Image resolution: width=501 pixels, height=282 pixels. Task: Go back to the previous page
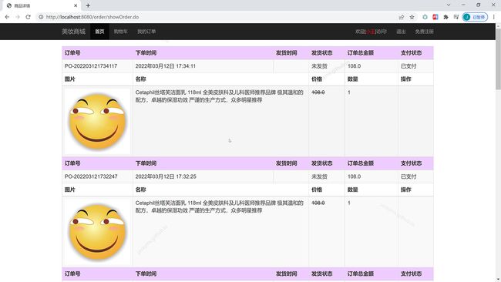click(7, 17)
